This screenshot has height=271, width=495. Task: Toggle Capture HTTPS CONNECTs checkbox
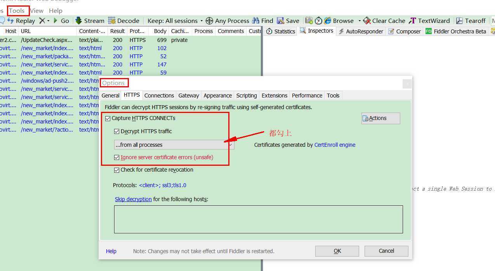click(108, 118)
